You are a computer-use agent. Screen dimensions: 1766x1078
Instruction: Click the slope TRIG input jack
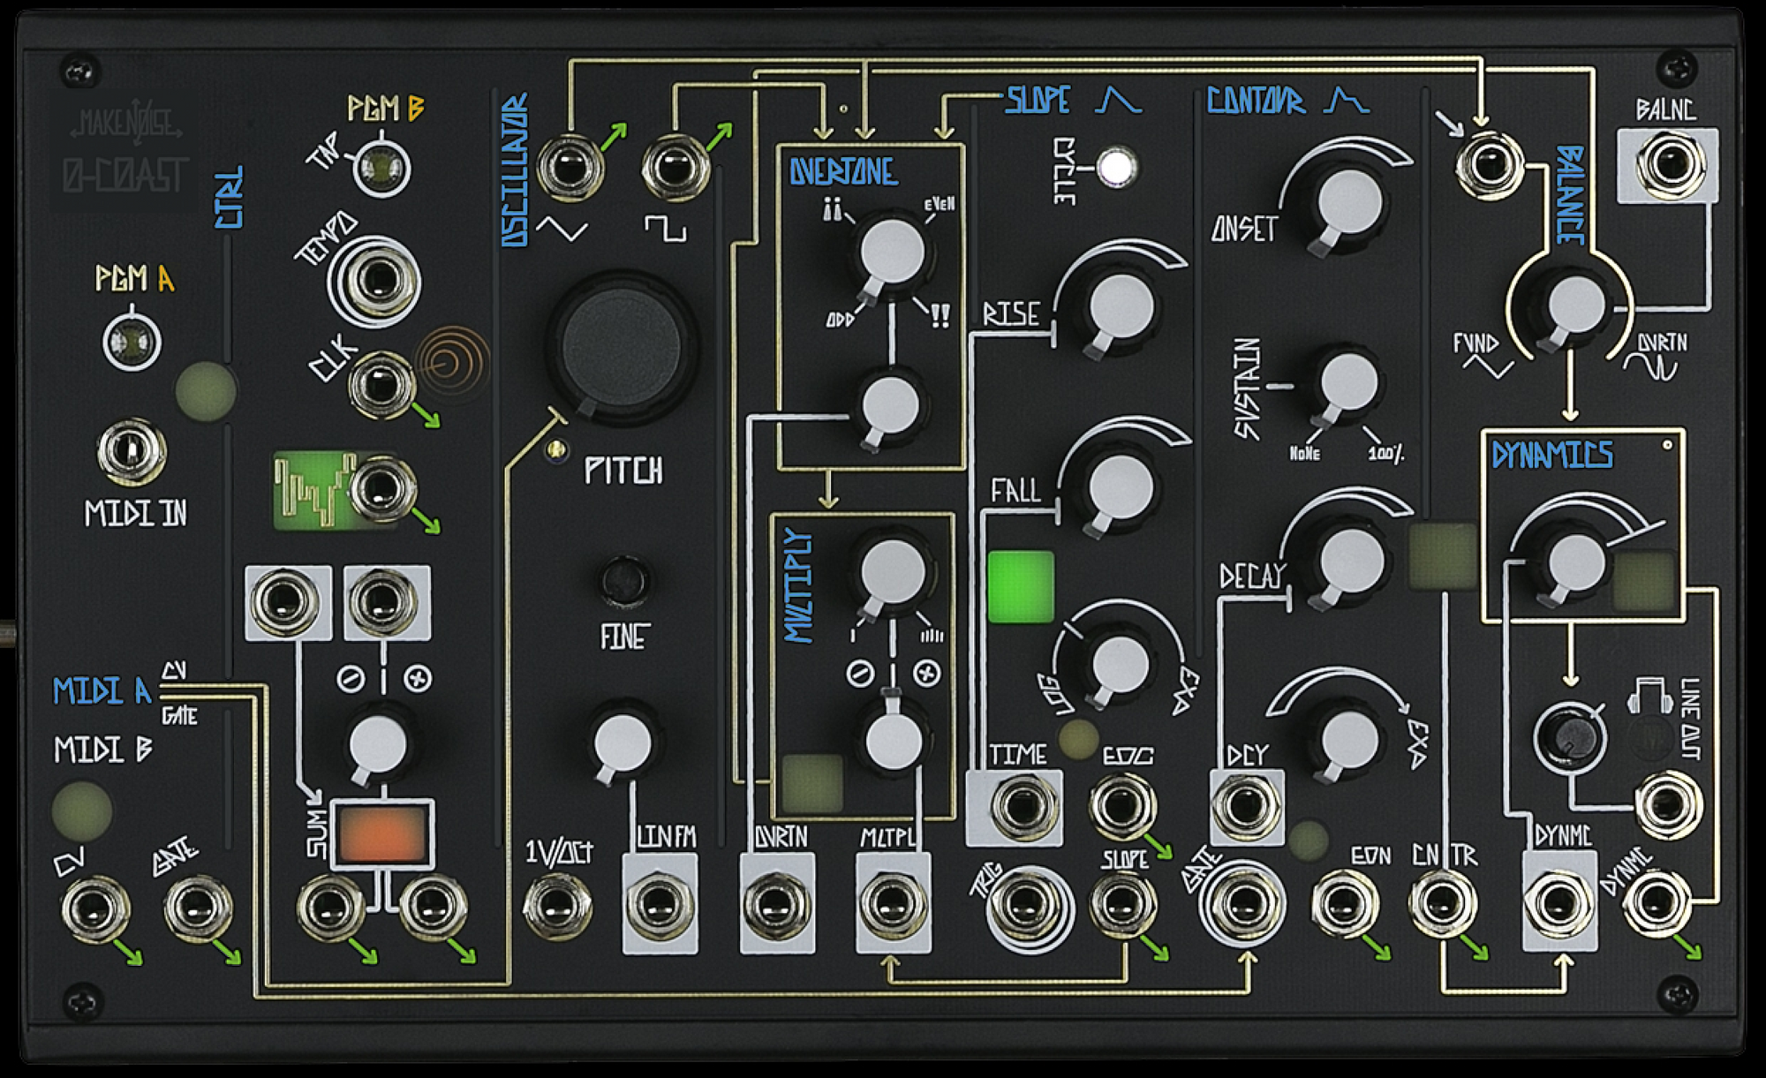coord(1026,906)
